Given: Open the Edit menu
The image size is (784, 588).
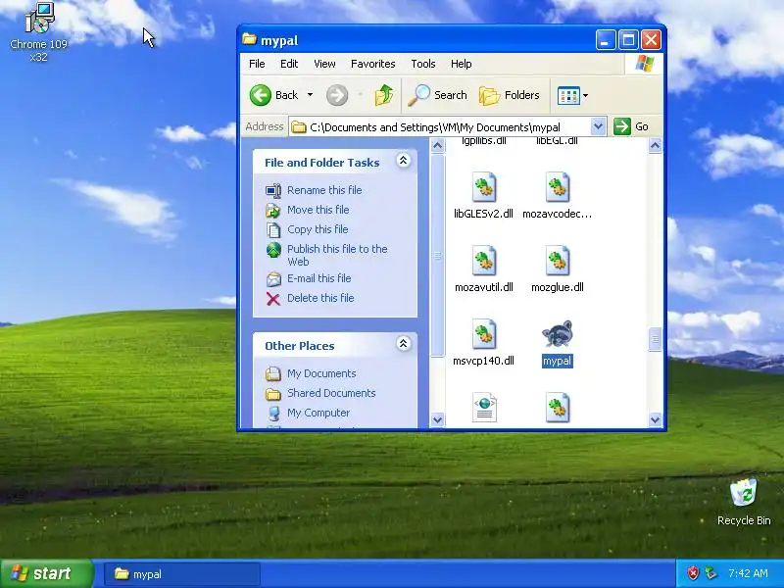Looking at the screenshot, I should [289, 64].
